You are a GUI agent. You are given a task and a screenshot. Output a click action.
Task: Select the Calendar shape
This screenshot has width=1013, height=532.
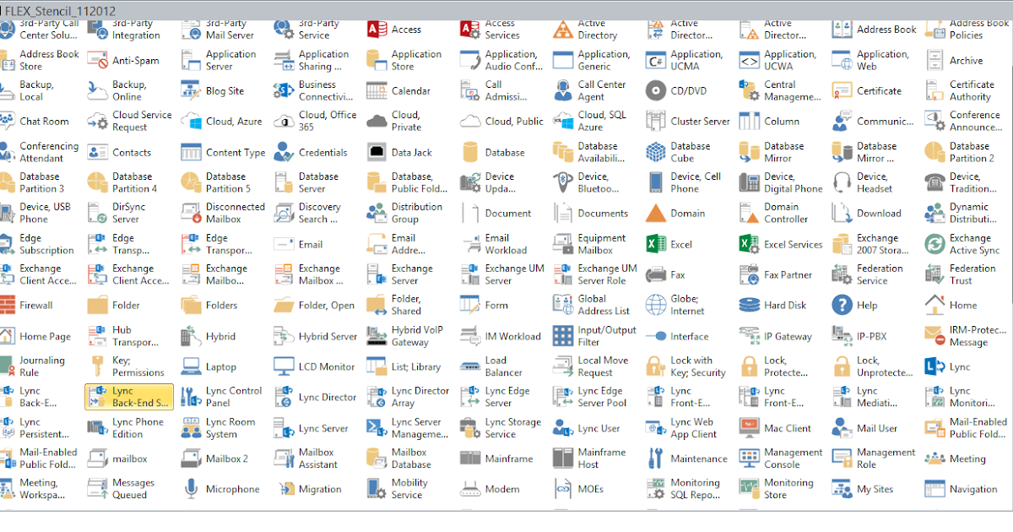399,90
